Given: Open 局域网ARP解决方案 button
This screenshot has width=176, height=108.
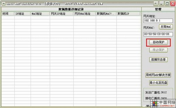Looking at the screenshot, I should pyautogui.click(x=158, y=75).
